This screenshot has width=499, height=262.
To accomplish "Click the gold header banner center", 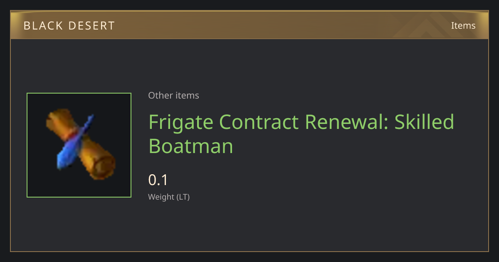I will coord(249,25).
